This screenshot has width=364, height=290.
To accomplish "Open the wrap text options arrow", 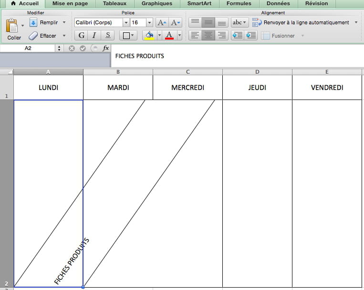I will click(356, 22).
